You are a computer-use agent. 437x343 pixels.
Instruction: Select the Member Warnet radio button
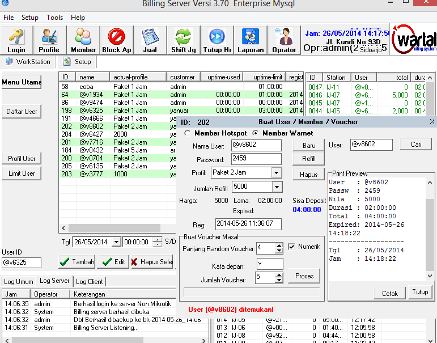point(255,133)
